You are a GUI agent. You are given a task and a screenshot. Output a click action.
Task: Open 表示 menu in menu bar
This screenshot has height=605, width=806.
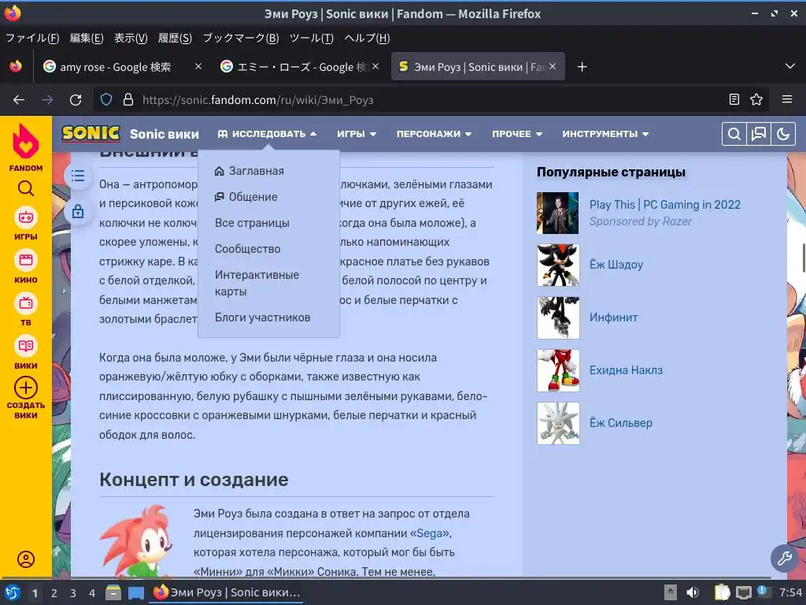[131, 38]
